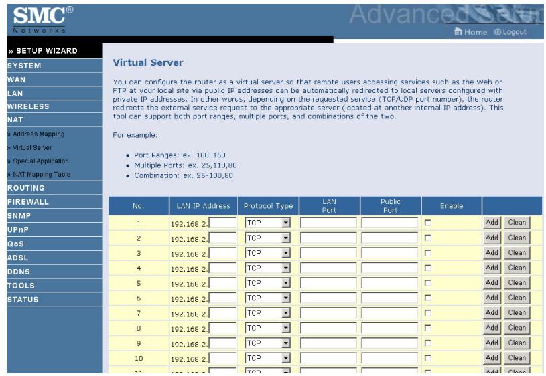The image size is (546, 376).
Task: Focus LAN IP address field in row 10
Action: pos(222,358)
